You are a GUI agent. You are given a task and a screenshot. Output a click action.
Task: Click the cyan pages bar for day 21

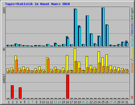point(88,31)
